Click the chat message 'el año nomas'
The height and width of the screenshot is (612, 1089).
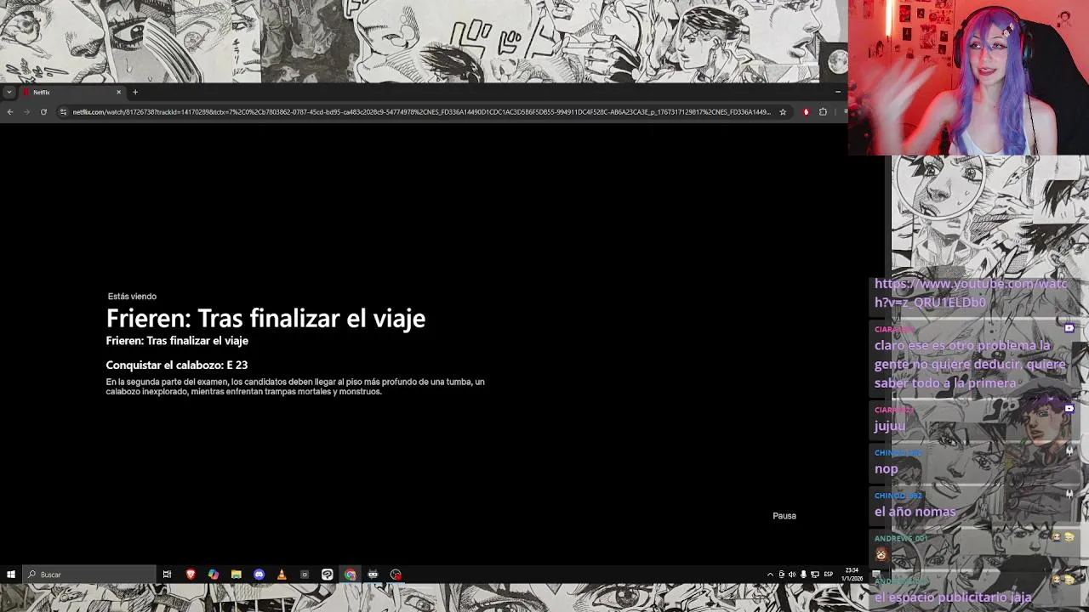[915, 511]
